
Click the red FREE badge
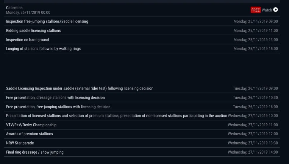point(255,10)
